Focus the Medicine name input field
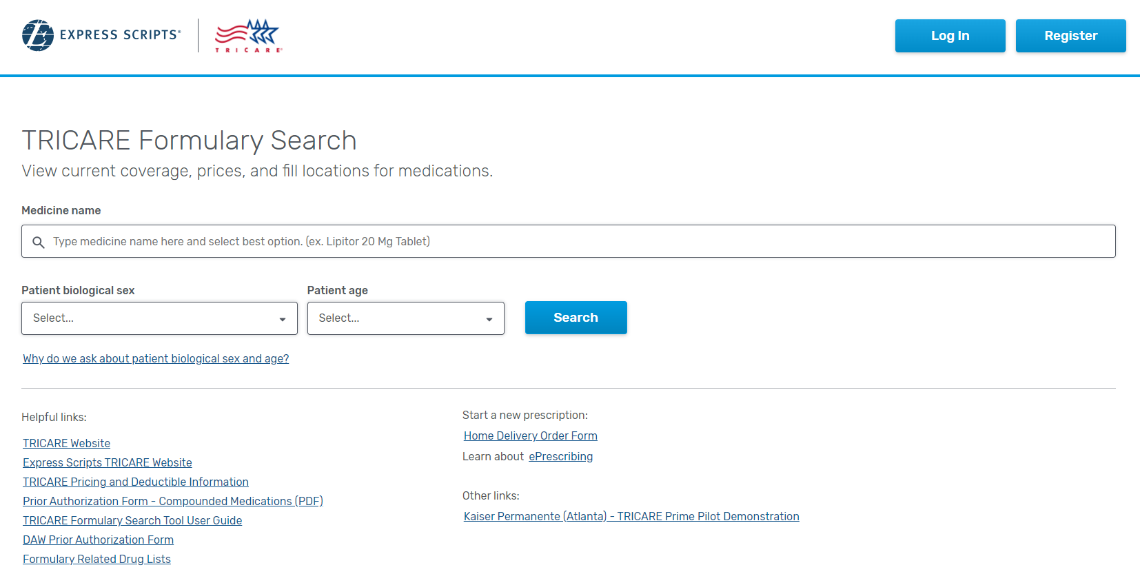The height and width of the screenshot is (574, 1140). [568, 241]
